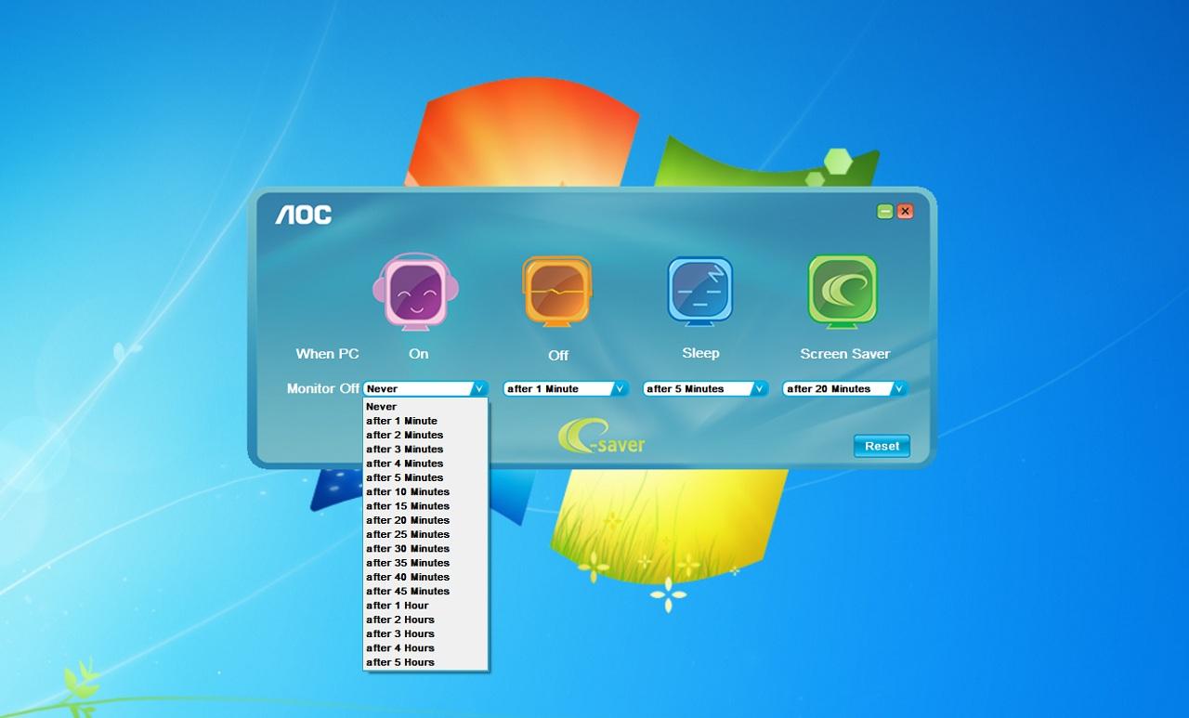Set monitor off 'after 35 Minutes'

[425, 563]
